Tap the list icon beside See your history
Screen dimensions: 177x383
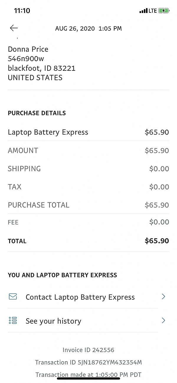click(13, 320)
